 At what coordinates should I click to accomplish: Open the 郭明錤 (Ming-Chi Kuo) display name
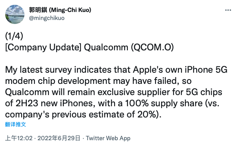(60, 10)
